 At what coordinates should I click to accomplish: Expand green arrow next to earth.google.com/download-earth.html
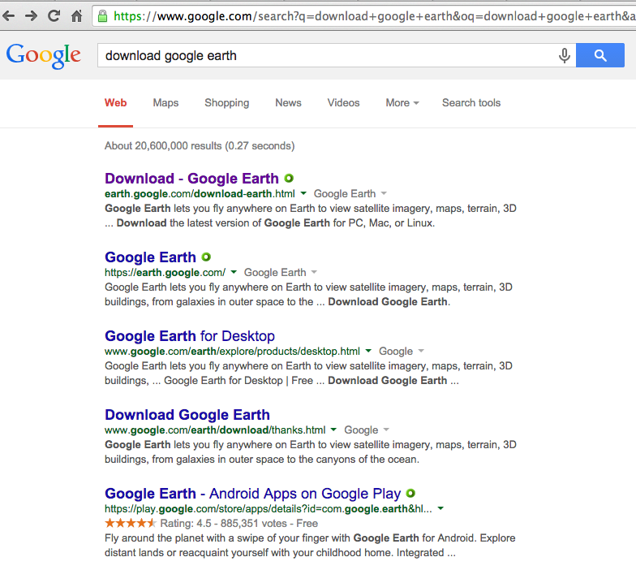(303, 193)
